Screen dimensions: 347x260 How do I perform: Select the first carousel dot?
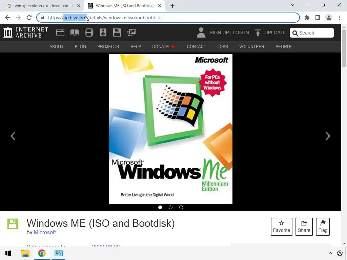160,208
